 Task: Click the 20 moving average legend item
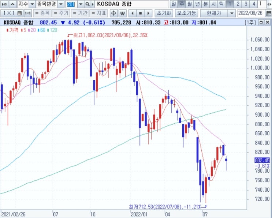coord(32,30)
